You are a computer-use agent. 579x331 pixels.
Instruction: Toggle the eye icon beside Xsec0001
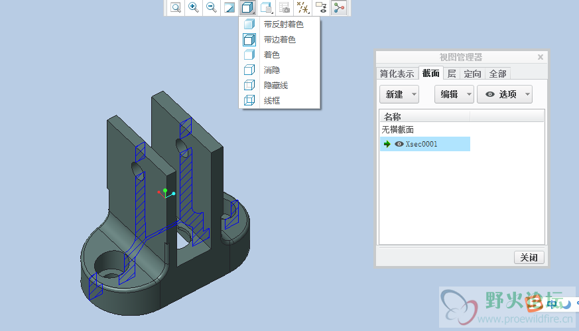click(x=399, y=144)
